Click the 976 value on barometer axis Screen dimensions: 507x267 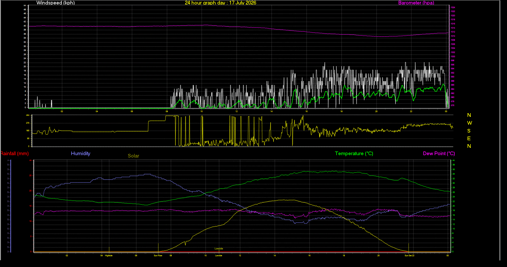point(453,105)
